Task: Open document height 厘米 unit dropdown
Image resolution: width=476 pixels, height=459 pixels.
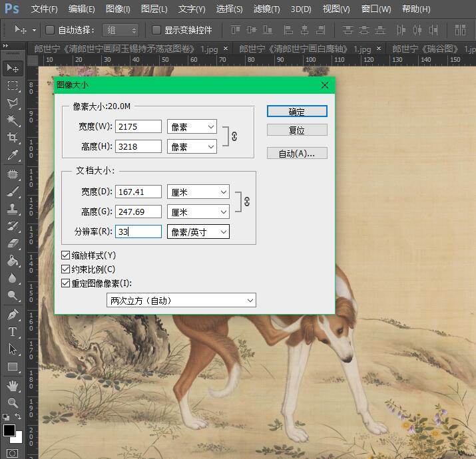Action: [198, 212]
